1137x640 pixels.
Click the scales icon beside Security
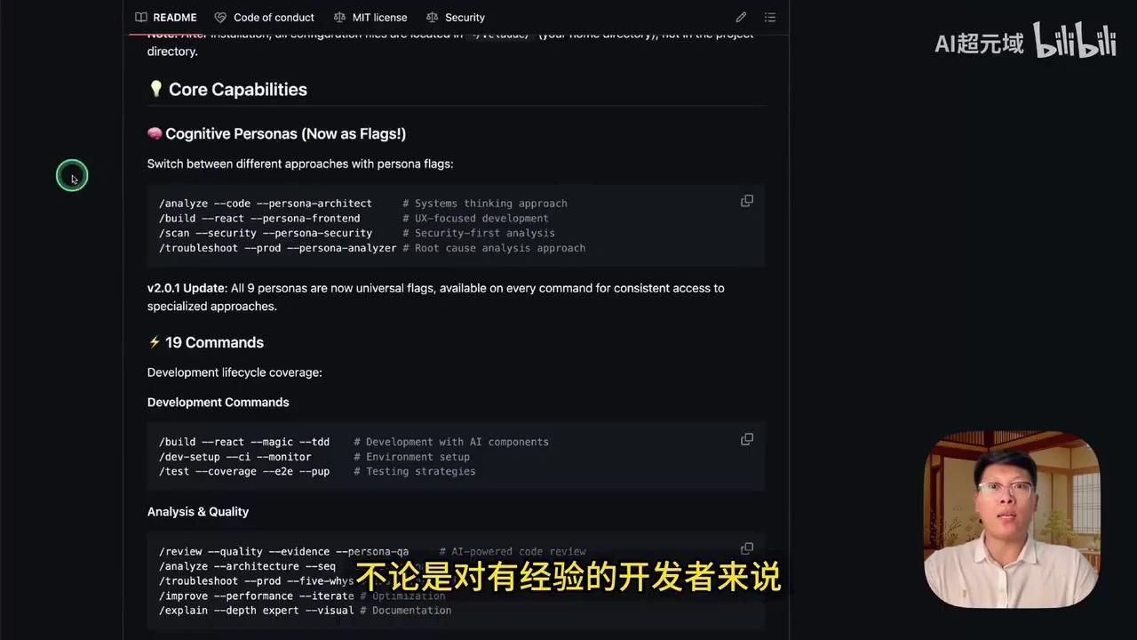coord(434,17)
